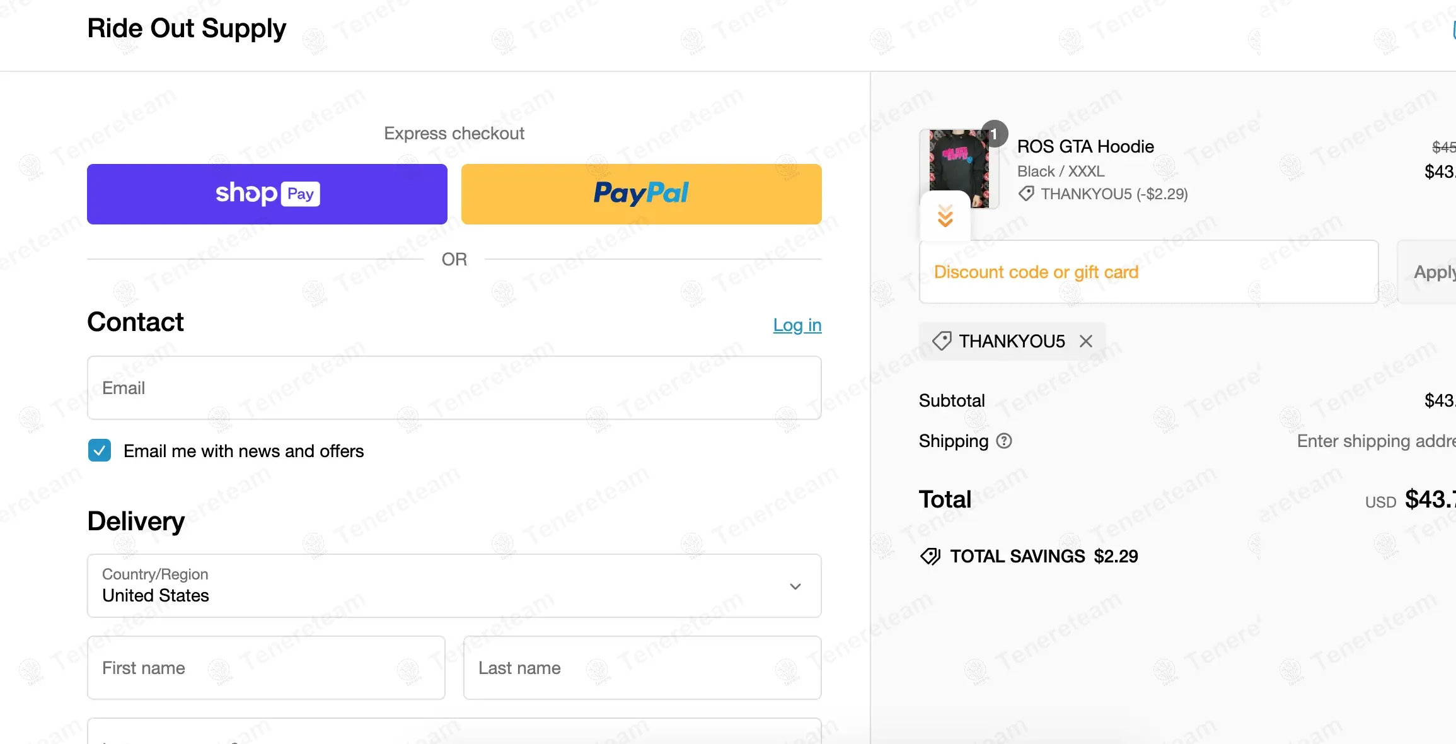The image size is (1456, 744).
Task: Click the ROS GTA Hoodie product name
Action: point(1085,146)
